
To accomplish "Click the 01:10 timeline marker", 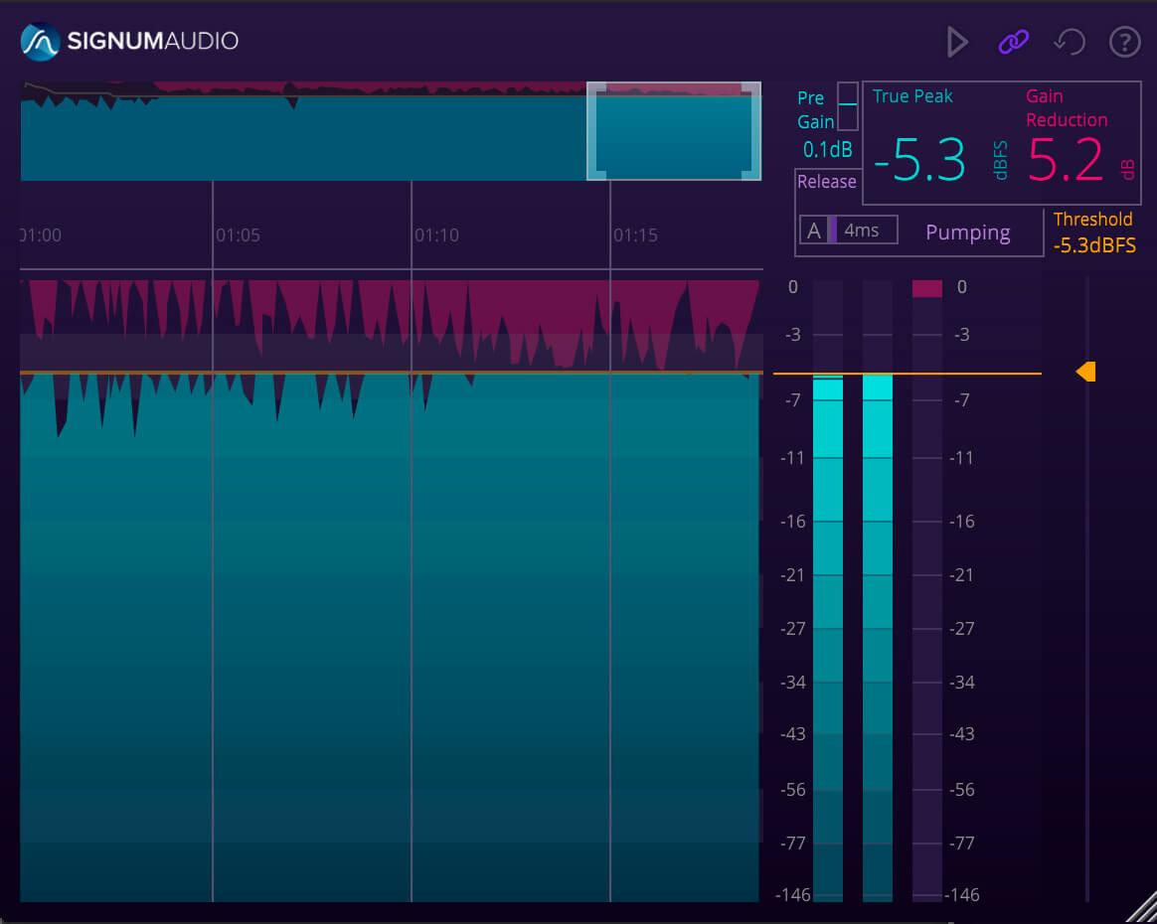I will click(436, 235).
